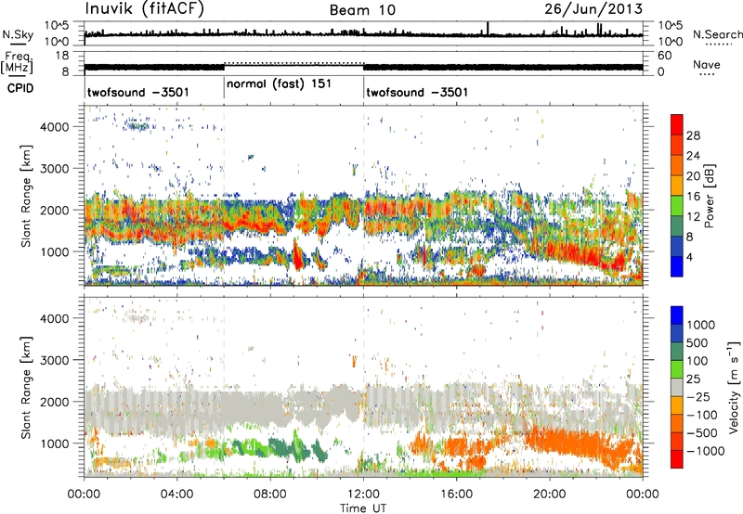
Task: Click the '1000' tick on Velocity scale
Action: tap(701, 325)
